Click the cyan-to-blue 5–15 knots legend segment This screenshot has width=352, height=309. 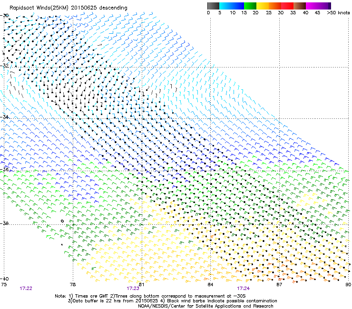point(232,6)
